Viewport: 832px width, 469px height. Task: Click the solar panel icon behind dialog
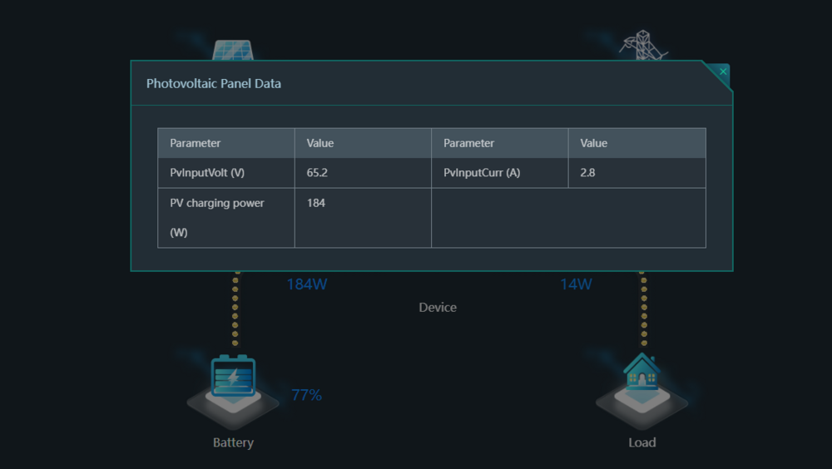pyautogui.click(x=233, y=50)
